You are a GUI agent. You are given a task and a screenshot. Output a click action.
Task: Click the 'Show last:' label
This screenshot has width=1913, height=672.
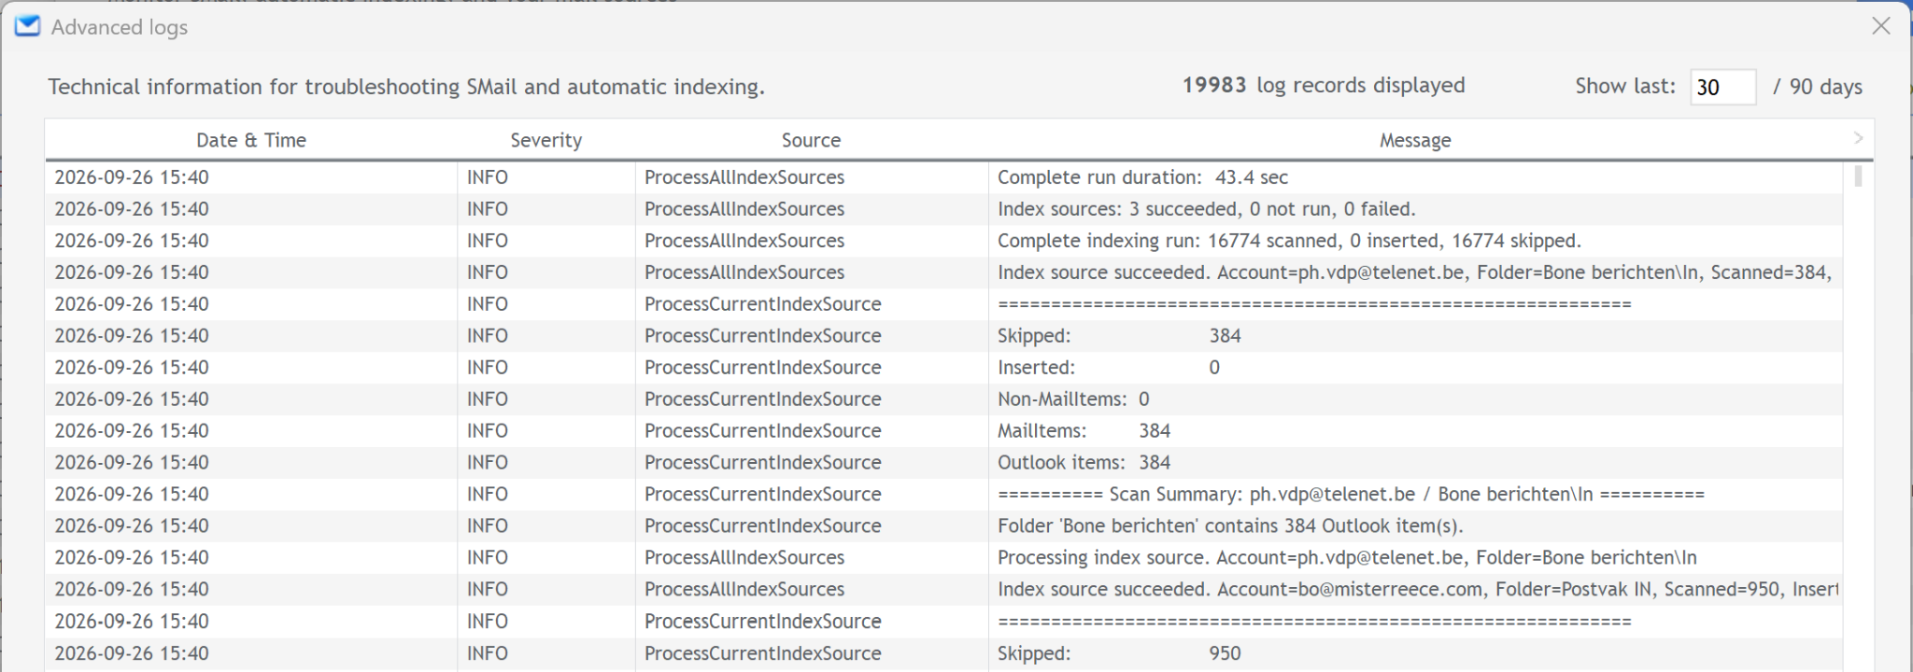pos(1625,86)
